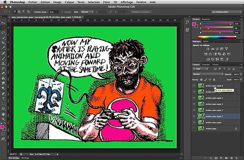The width and height of the screenshot is (244, 160).
Task: Add Levels adjustment
Action: (212, 49)
